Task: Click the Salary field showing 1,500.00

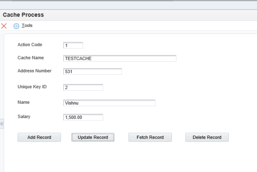Action: [x=83, y=117]
